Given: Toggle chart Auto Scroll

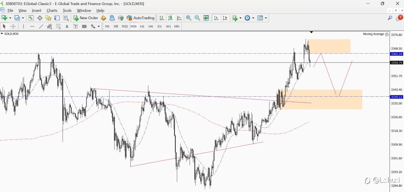Looking at the screenshot, I should click(x=216, y=18).
